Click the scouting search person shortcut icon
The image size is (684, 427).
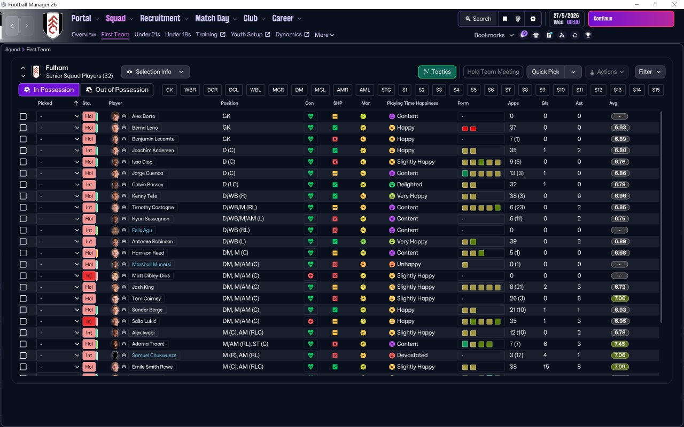[x=562, y=35]
